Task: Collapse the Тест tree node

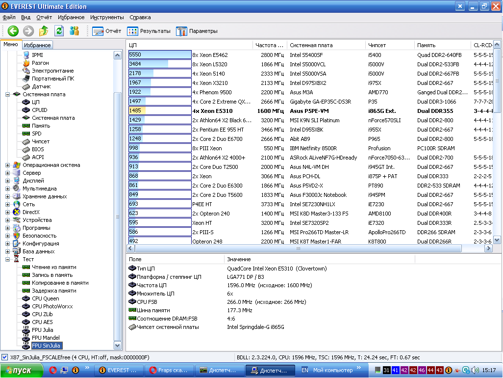Action: [7, 260]
